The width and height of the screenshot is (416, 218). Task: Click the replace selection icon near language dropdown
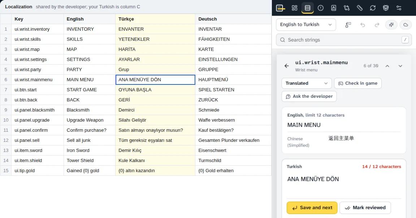(x=348, y=25)
